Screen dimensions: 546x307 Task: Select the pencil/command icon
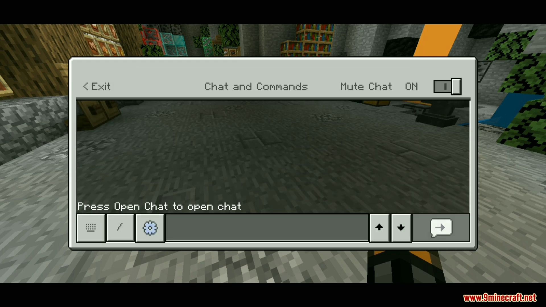point(120,228)
